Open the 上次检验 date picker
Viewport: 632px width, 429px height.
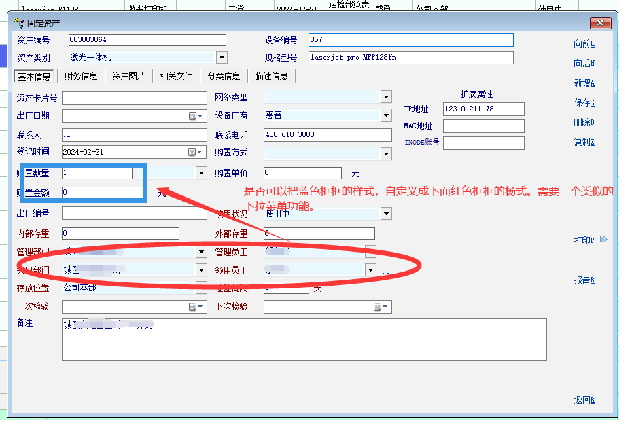point(195,307)
